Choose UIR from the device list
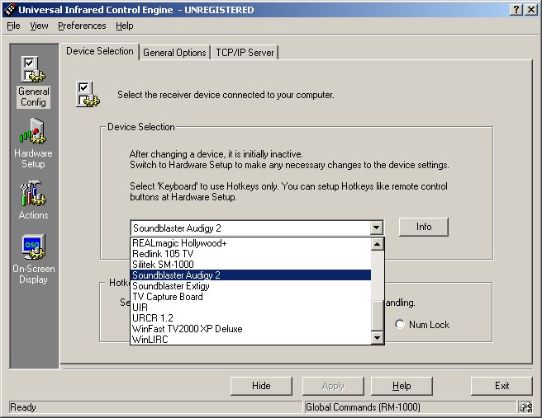 (x=250, y=308)
